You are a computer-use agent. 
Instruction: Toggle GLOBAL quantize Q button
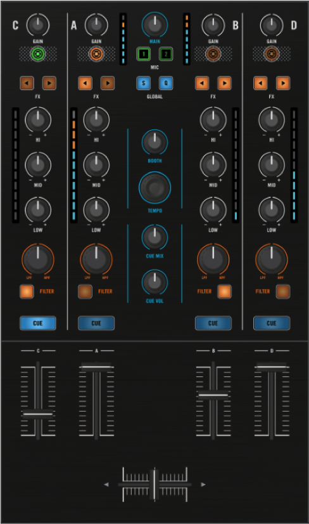166,83
